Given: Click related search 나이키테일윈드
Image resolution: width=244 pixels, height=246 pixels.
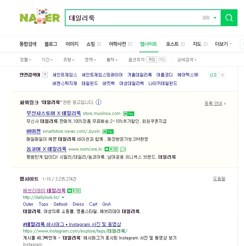Looking at the screenshot, I should tap(163, 83).
